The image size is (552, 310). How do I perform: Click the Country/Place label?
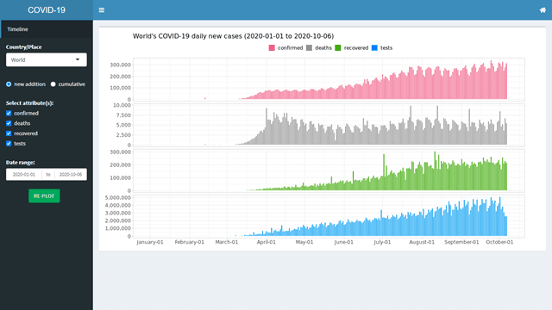coord(23,47)
